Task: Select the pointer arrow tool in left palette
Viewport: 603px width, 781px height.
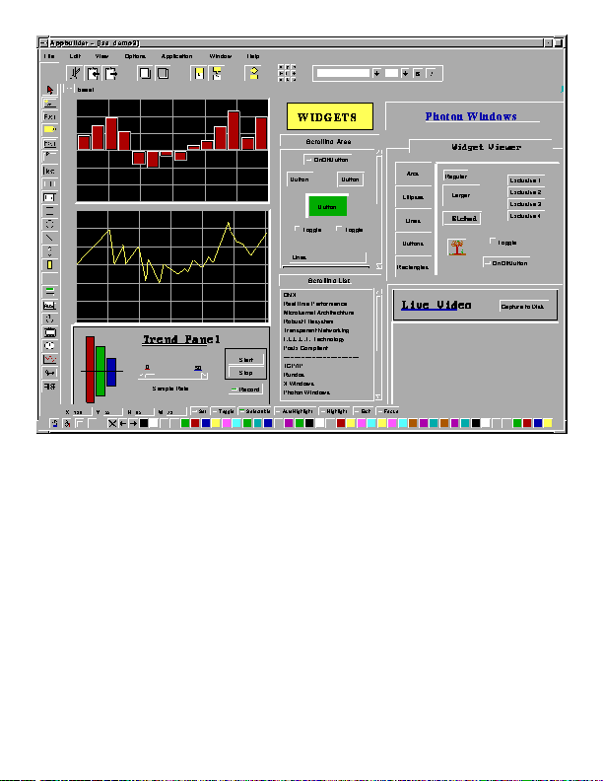Action: pyautogui.click(x=49, y=90)
